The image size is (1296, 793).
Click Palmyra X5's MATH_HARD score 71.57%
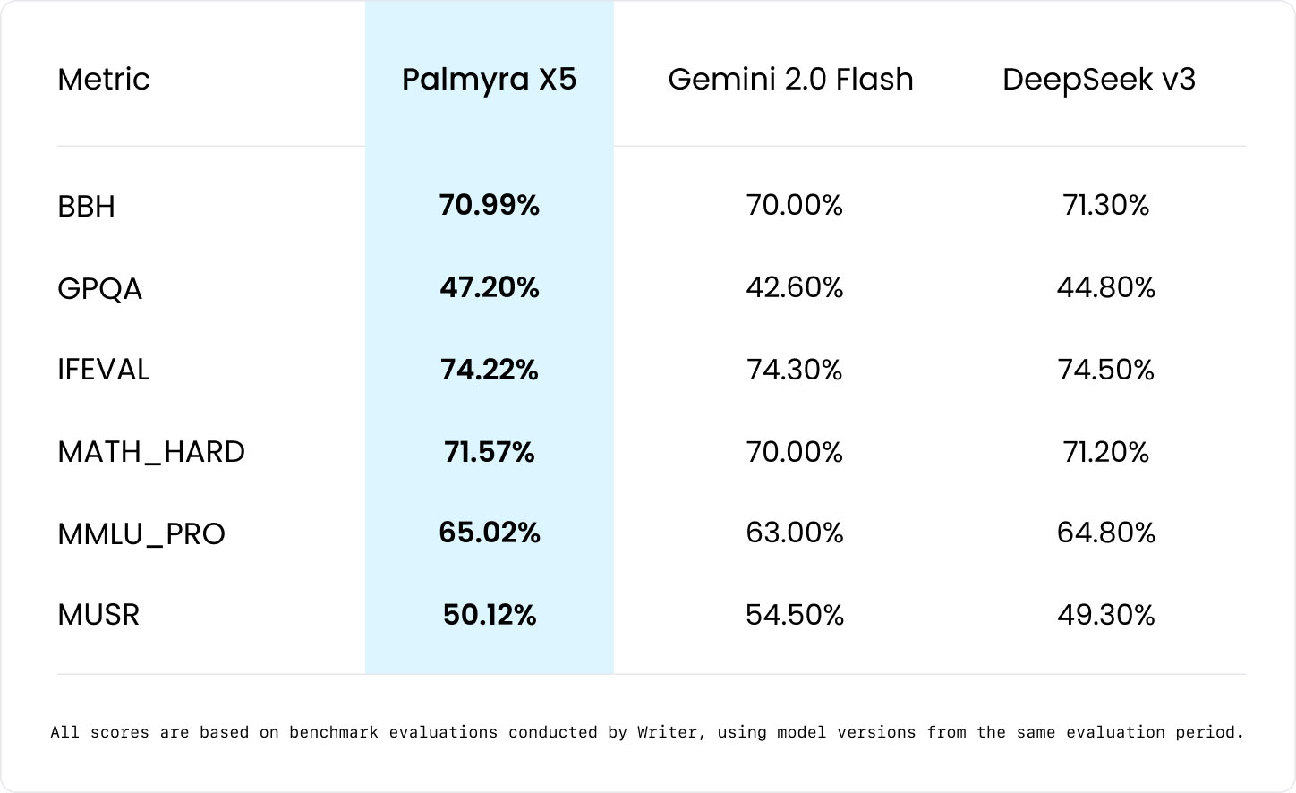489,452
